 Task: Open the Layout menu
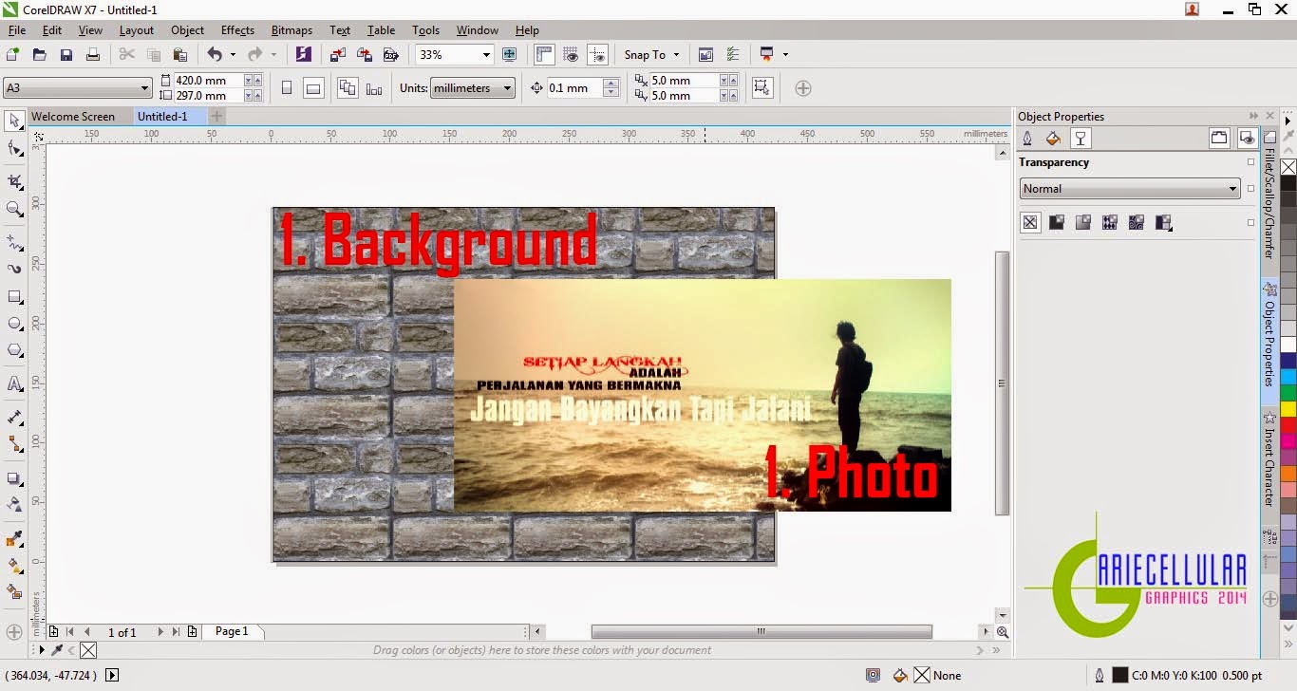click(137, 30)
